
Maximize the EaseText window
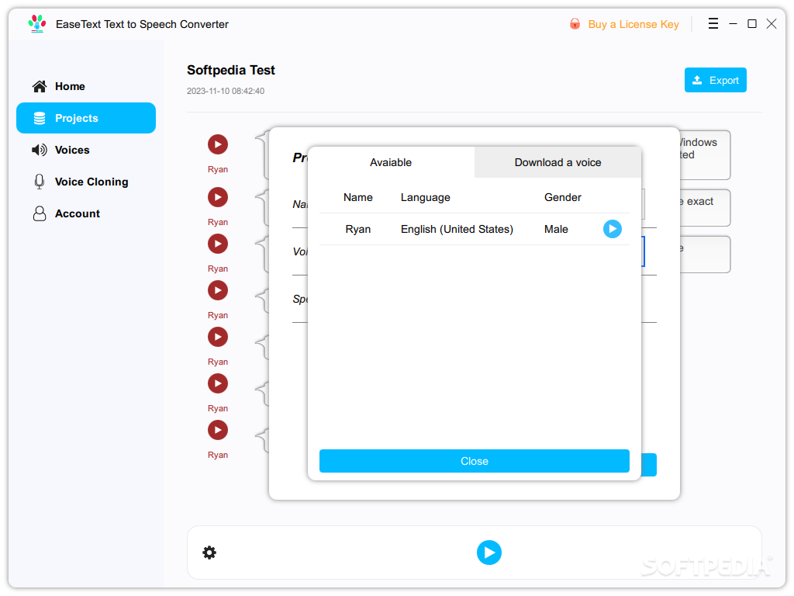pyautogui.click(x=752, y=24)
